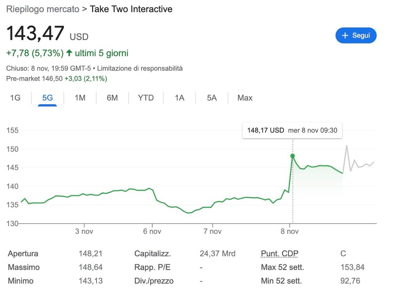Switch to the 1M range tab
395x294 pixels.
80,98
